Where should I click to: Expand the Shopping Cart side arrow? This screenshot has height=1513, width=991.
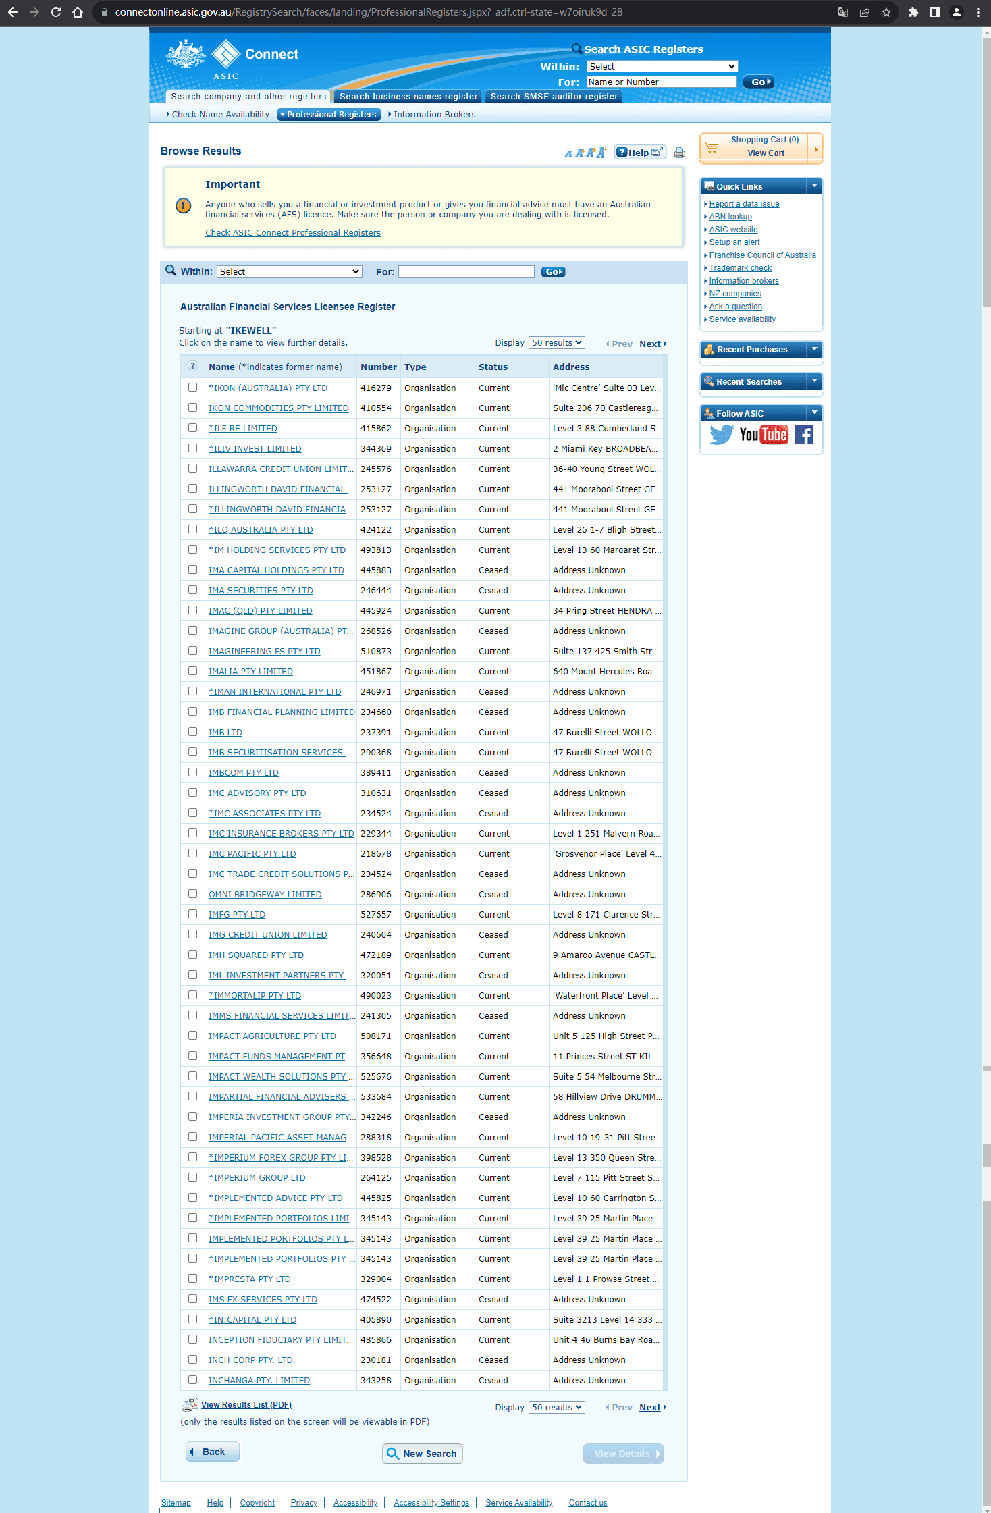pyautogui.click(x=815, y=149)
